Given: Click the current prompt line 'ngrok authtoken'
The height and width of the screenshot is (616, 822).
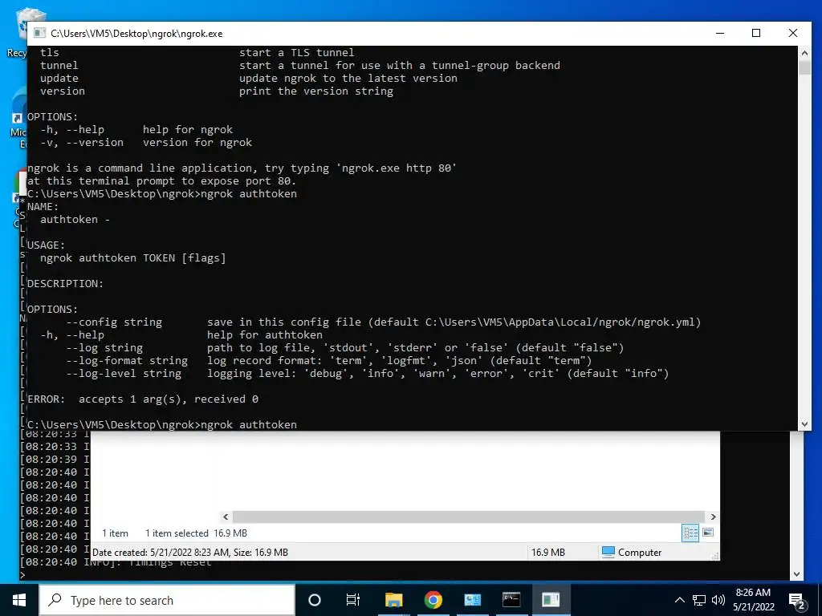Looking at the screenshot, I should (x=162, y=424).
